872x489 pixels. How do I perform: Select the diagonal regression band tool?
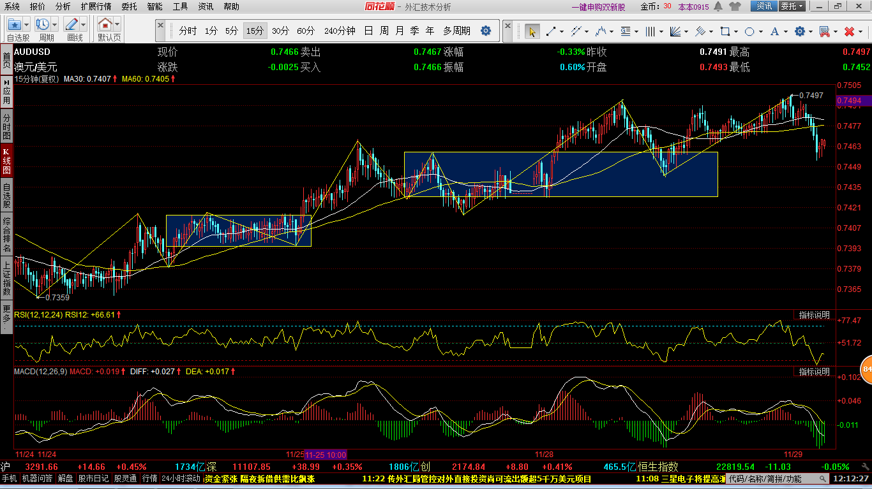701,31
